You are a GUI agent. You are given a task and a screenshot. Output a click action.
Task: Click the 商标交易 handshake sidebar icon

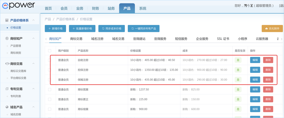[7, 64]
